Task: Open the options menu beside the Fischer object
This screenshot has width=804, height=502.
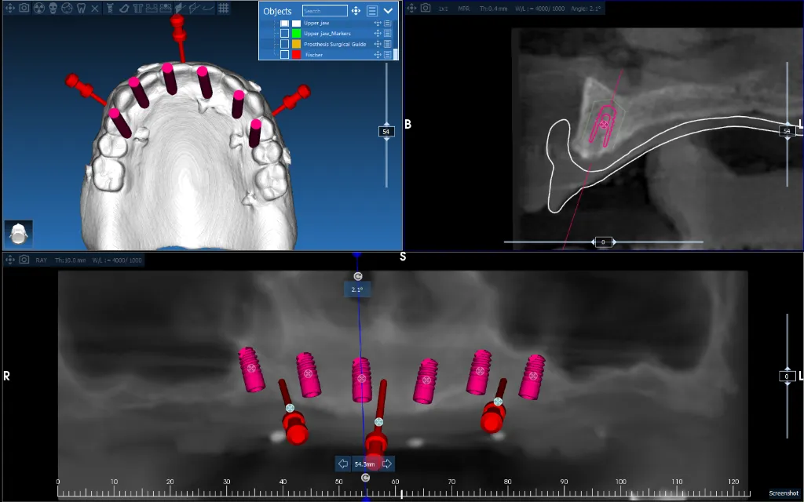Action: (x=387, y=54)
